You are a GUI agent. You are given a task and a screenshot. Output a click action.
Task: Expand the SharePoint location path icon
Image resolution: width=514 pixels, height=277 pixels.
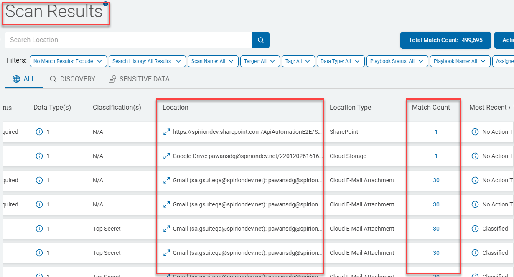coord(167,132)
